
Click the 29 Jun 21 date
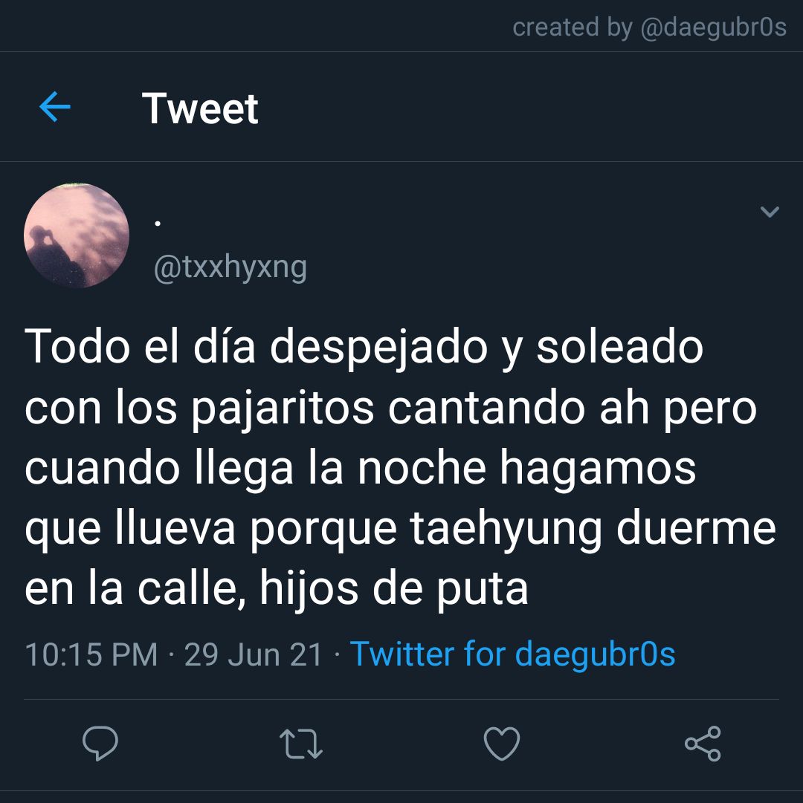253,654
